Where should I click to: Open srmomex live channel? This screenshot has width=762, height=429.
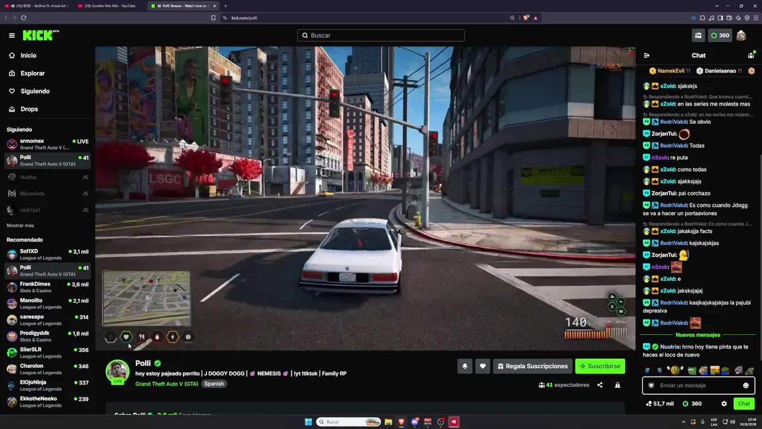pyautogui.click(x=48, y=144)
